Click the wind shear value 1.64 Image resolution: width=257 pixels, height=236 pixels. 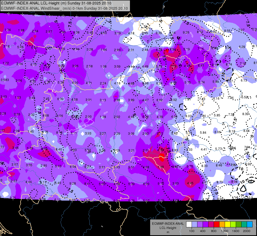[x=104, y=50]
